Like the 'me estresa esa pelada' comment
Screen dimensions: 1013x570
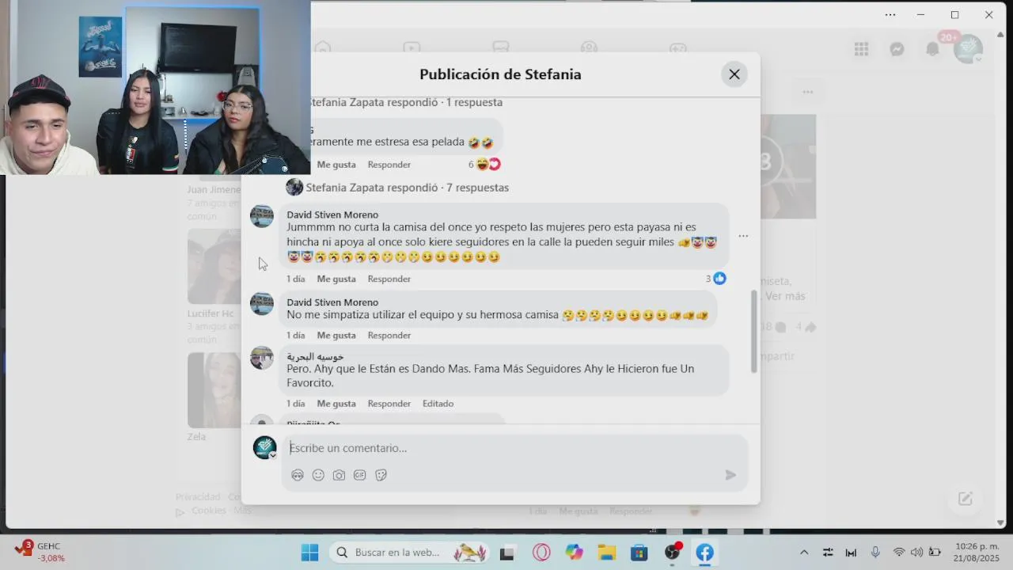point(336,165)
